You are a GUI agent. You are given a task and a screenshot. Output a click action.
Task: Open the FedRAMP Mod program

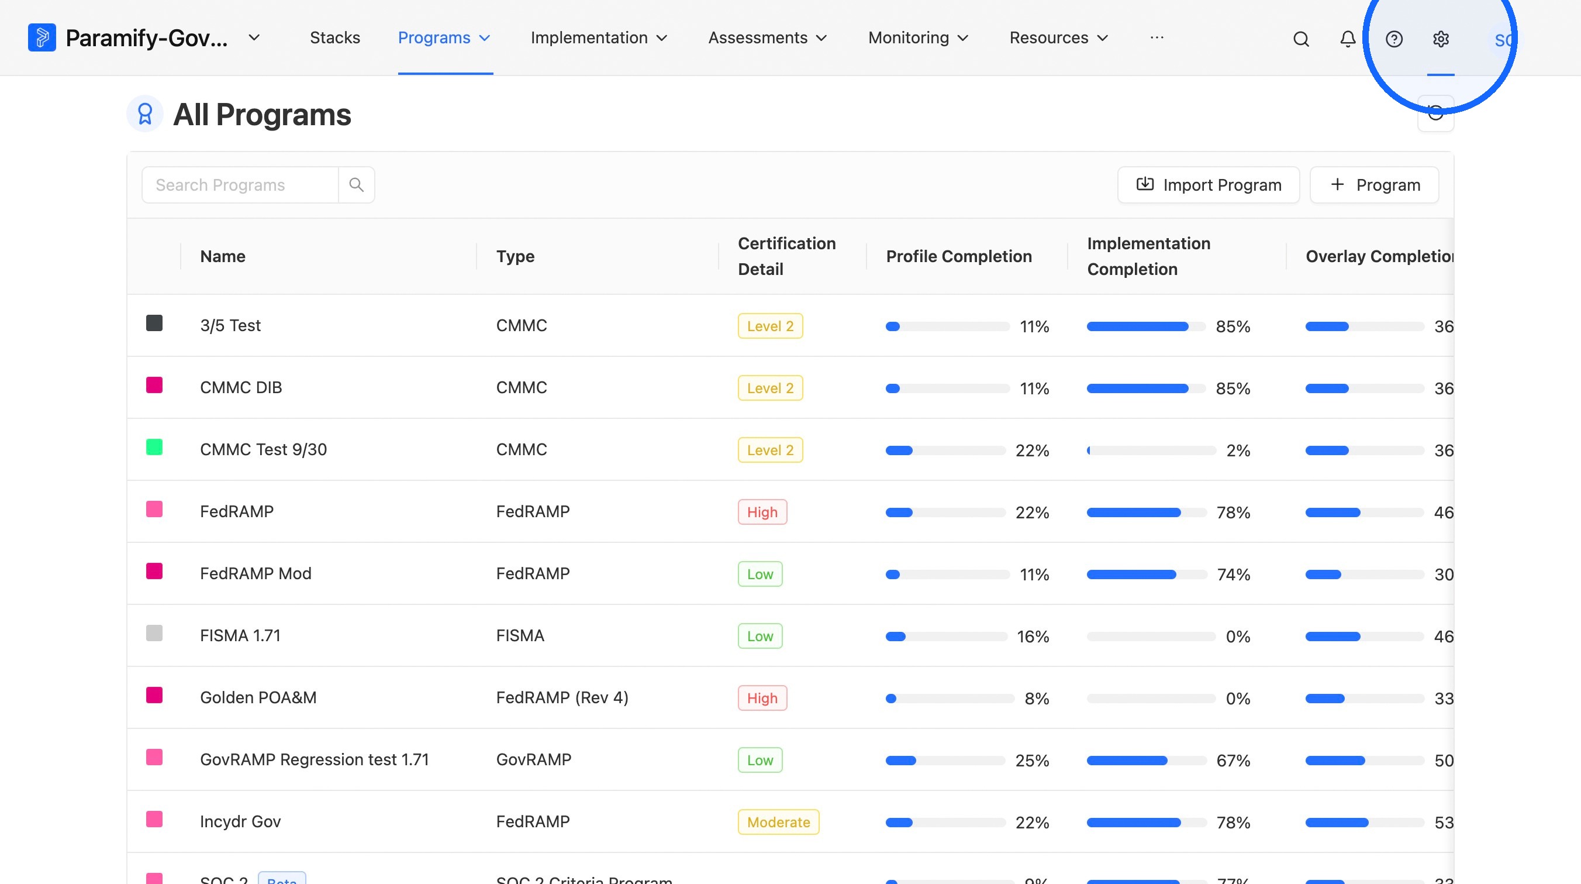tap(256, 574)
